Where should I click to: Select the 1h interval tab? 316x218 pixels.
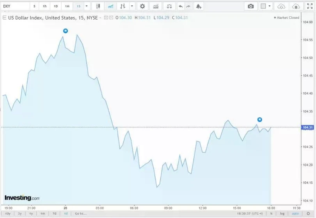44,6
